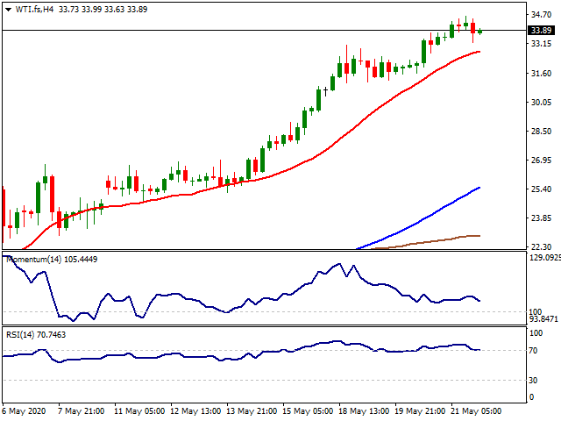Click the RSI 100 scale label
Image resolution: width=561 pixels, height=421 pixels.
pyautogui.click(x=536, y=333)
